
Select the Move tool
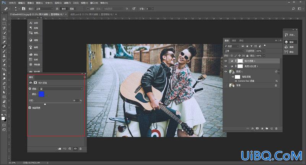pos(4,19)
